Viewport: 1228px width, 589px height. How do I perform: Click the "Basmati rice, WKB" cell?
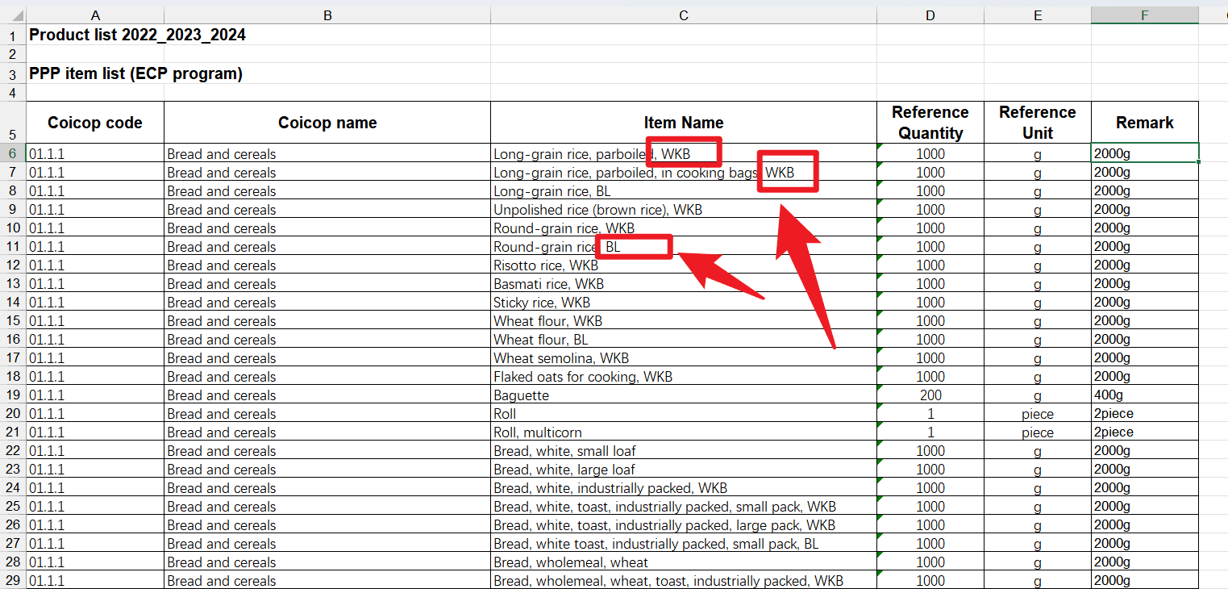click(548, 284)
